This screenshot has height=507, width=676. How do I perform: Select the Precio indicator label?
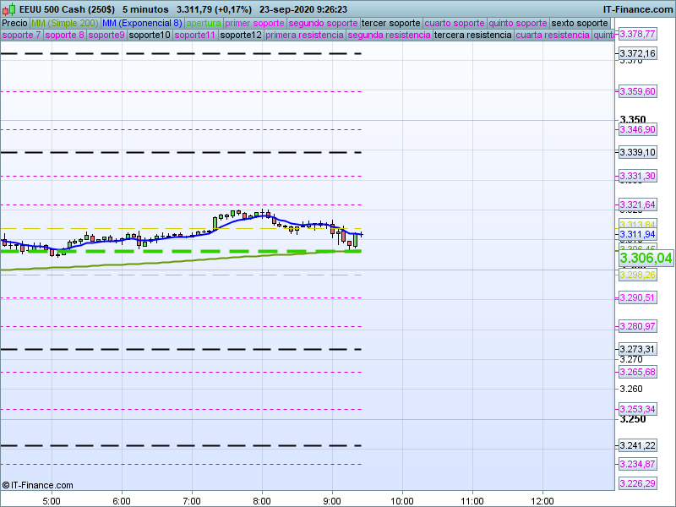pos(14,23)
